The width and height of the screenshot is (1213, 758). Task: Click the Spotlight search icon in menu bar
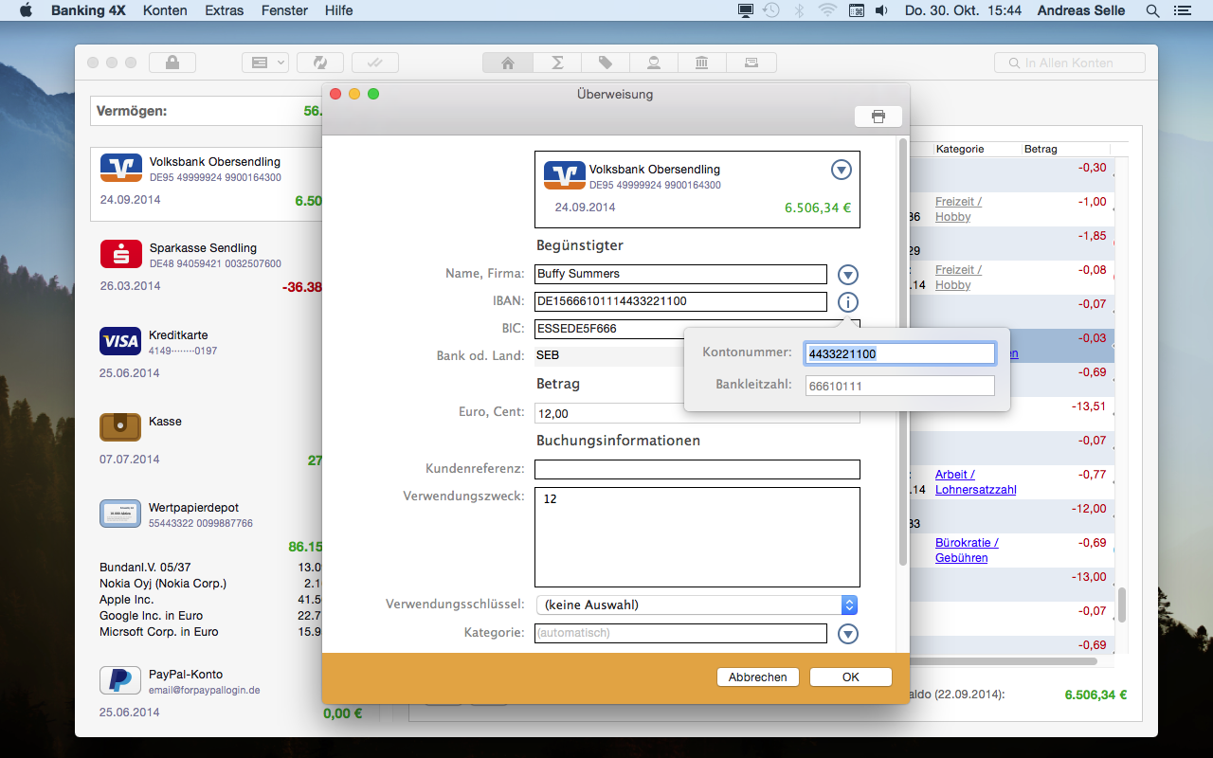pos(1153,10)
